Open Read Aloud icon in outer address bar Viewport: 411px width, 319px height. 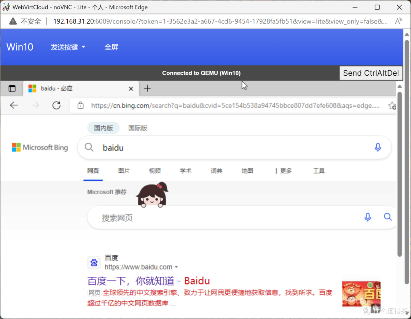[398, 21]
